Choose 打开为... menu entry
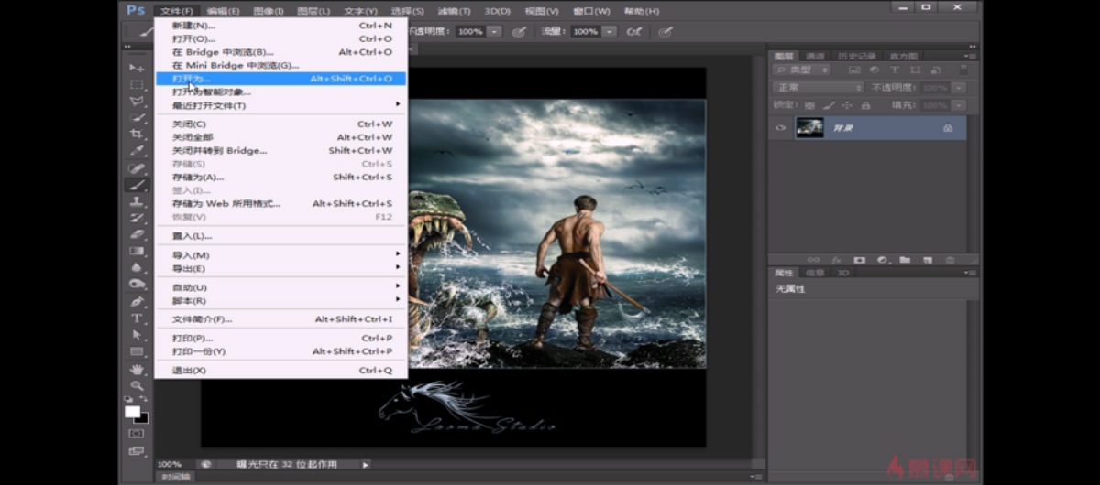The width and height of the screenshot is (1100, 485). (x=280, y=79)
